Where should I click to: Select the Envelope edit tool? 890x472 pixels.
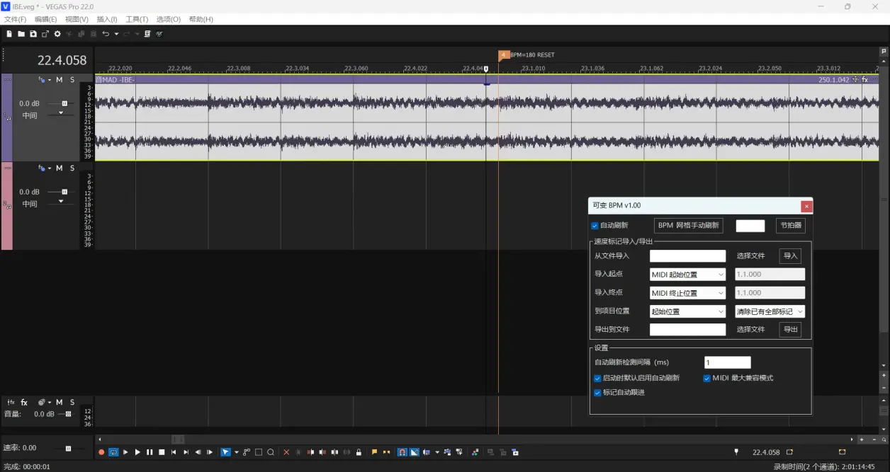[x=247, y=452]
